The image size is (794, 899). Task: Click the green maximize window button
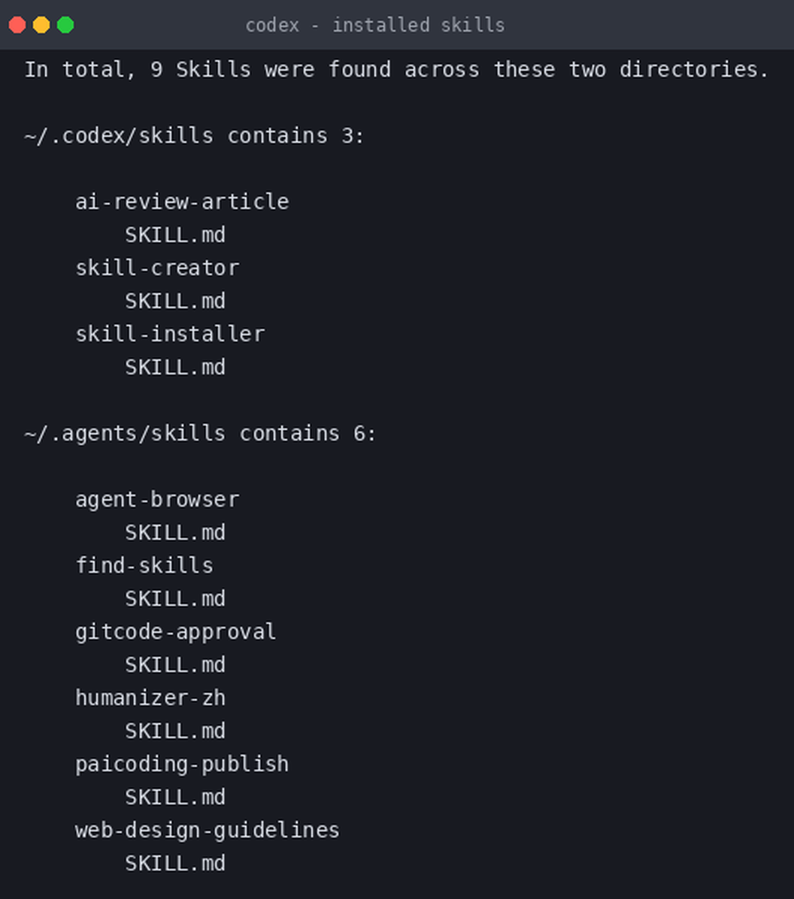point(65,26)
